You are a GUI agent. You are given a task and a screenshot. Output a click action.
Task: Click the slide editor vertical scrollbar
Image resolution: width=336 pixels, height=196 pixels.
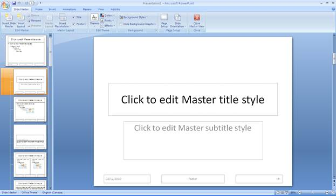pyautogui.click(x=334, y=59)
